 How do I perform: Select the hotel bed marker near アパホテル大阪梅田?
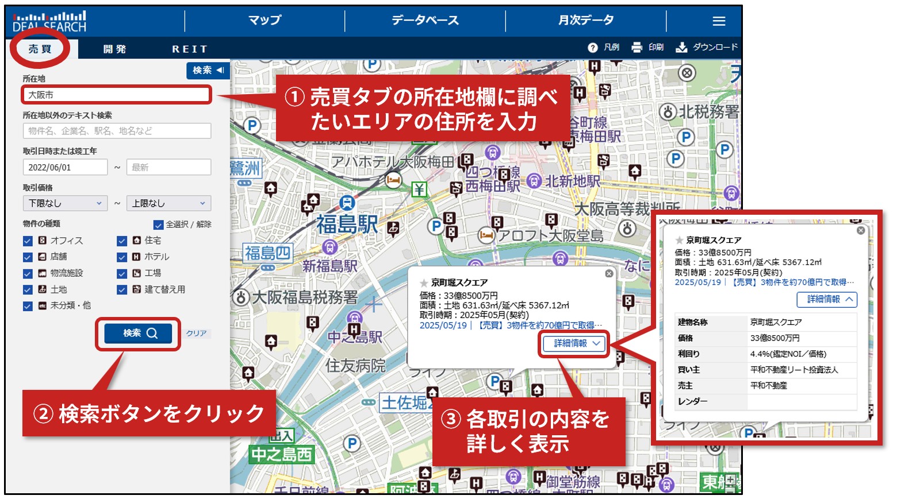point(393,181)
